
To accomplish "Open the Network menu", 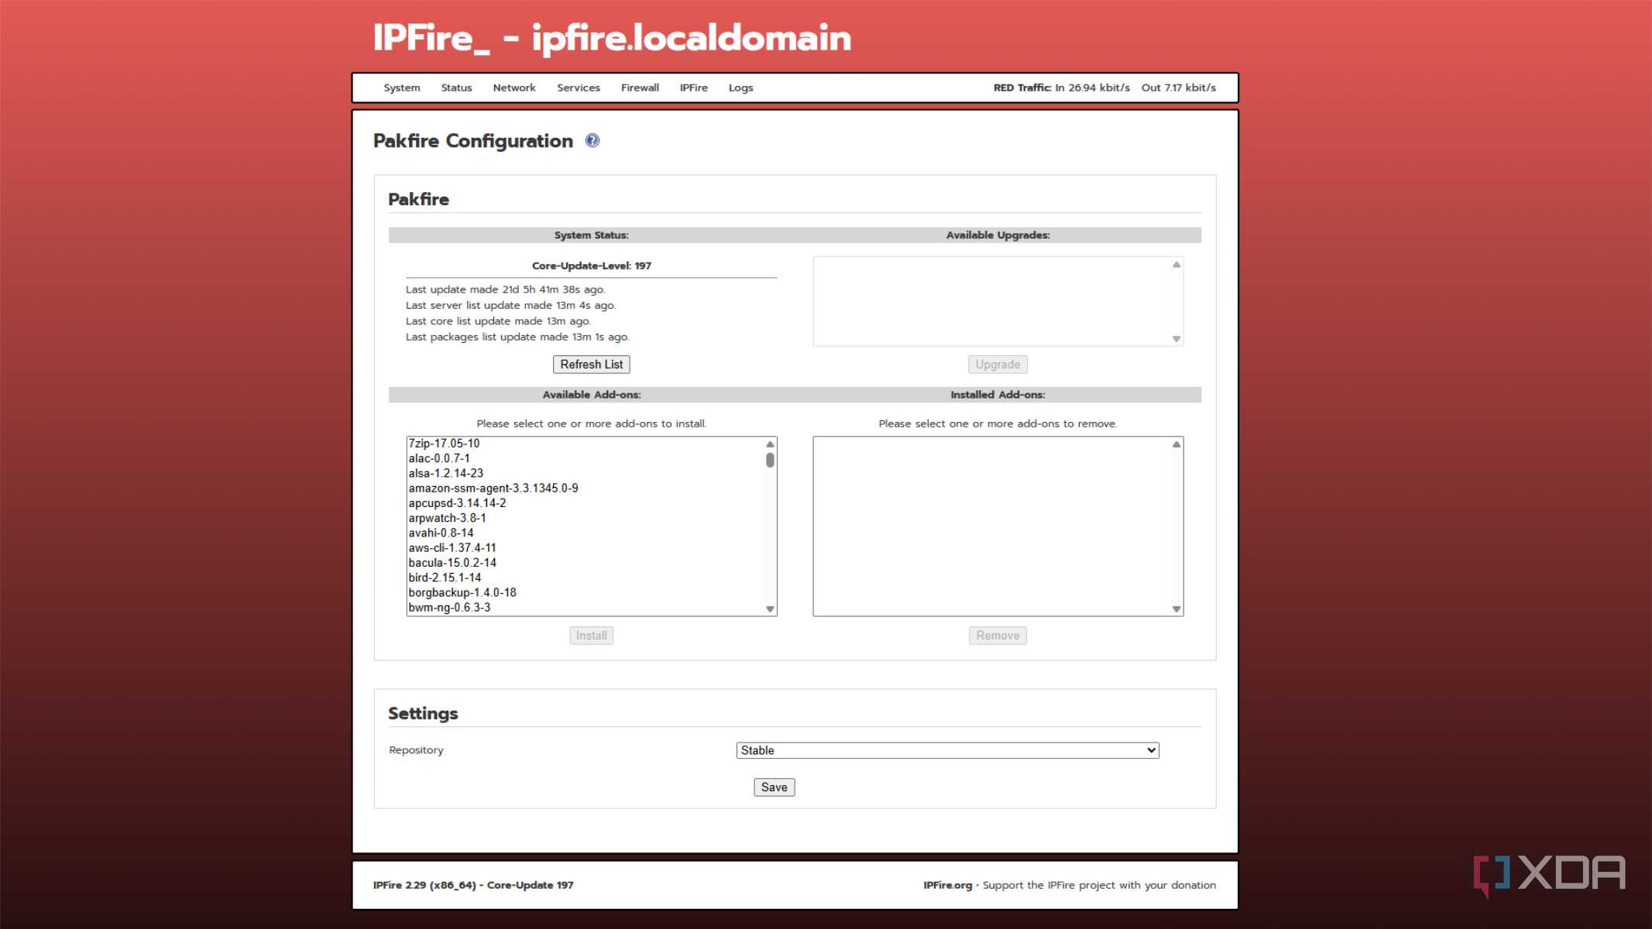I will click(514, 87).
